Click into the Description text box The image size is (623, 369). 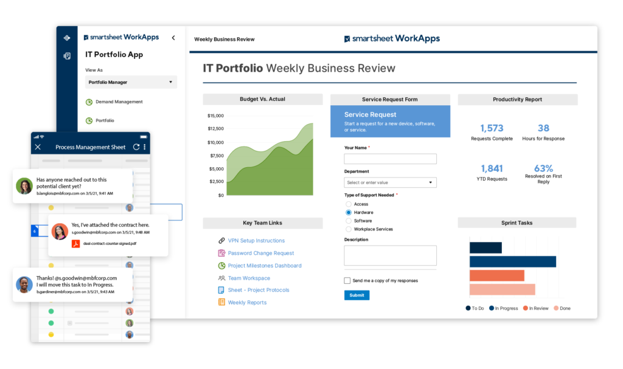[390, 255]
